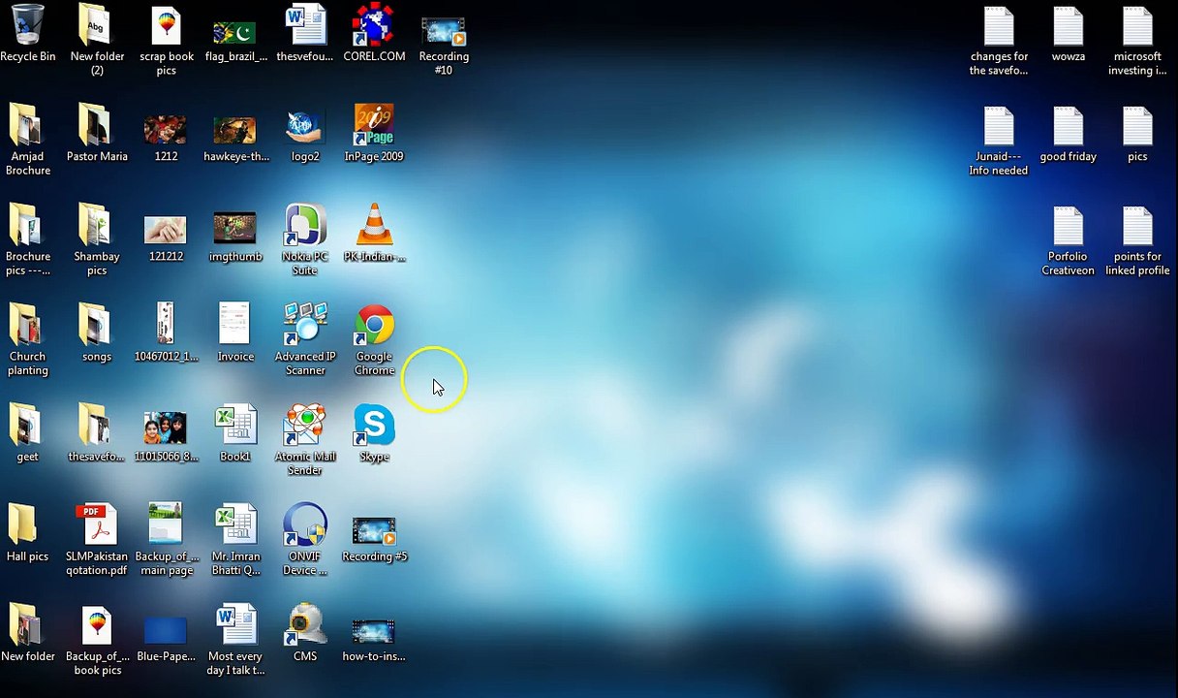Select the hawkeye-th image thumbnail
Screen dimensions: 1178x698
coord(234,130)
